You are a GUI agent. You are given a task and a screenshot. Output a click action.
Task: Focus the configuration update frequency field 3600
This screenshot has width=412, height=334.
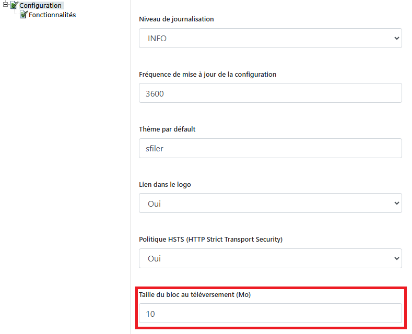click(270, 93)
